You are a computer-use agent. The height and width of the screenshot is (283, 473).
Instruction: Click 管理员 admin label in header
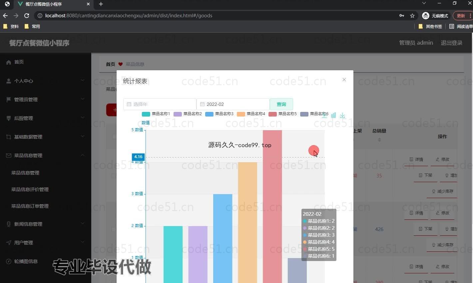pos(416,43)
